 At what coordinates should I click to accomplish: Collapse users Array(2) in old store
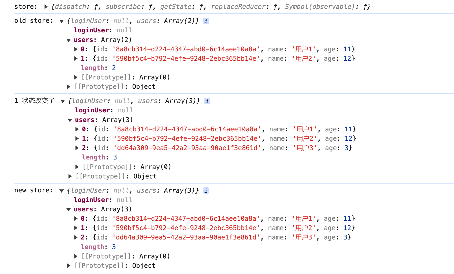[69, 40]
